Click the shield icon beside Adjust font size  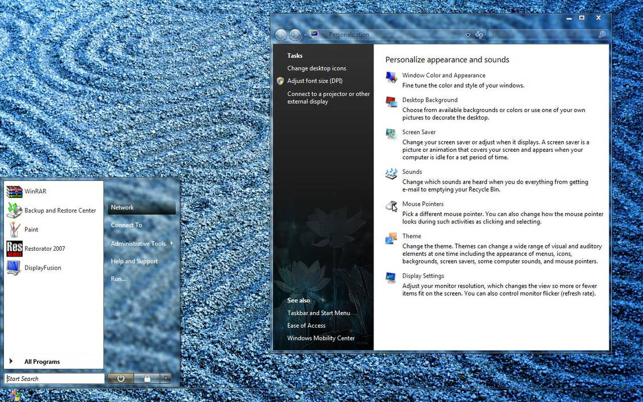pyautogui.click(x=280, y=81)
